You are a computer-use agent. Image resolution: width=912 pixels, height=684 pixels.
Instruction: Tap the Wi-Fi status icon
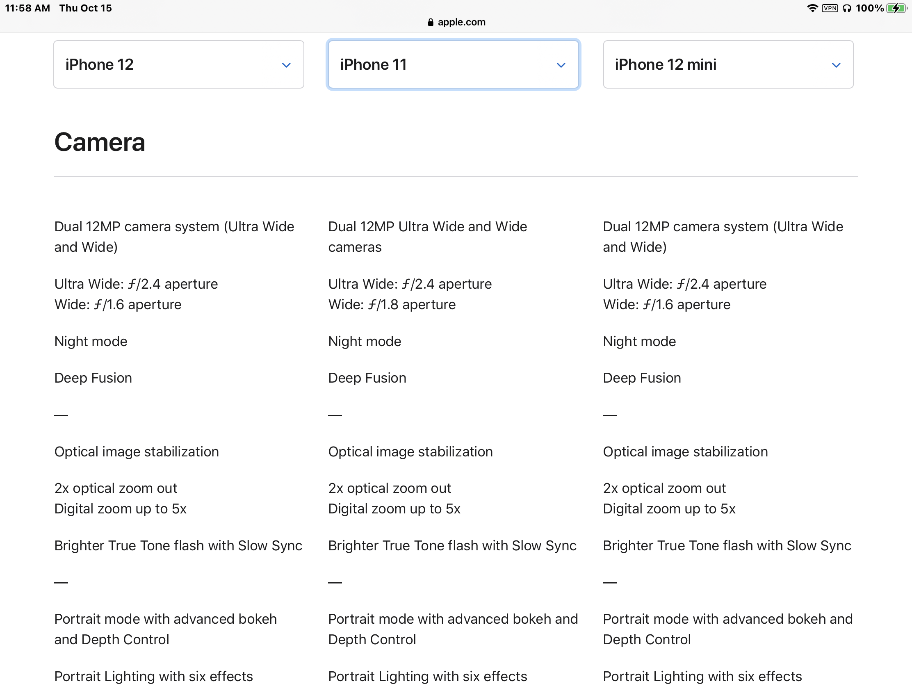[812, 8]
